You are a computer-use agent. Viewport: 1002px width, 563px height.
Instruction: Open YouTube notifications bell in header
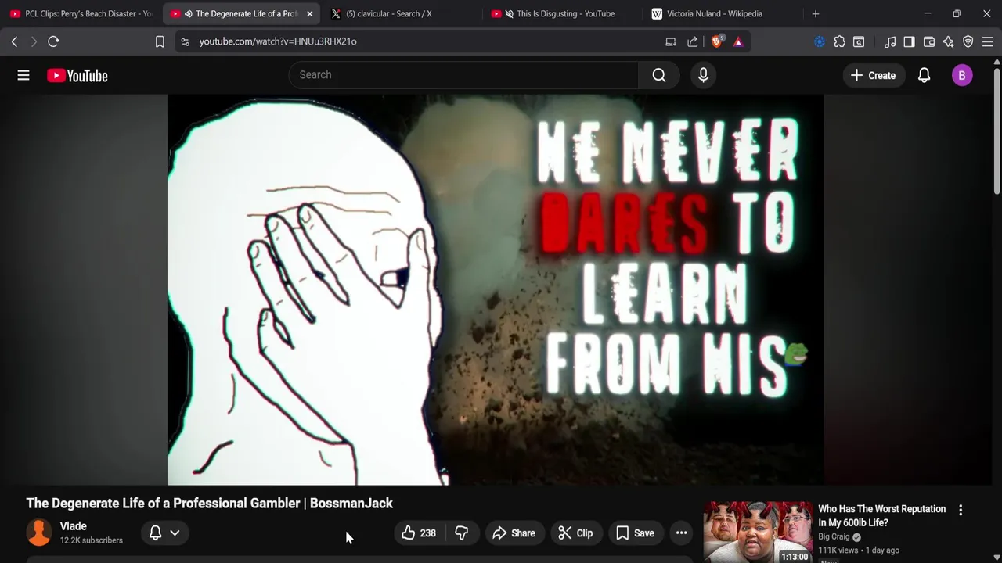[x=924, y=75]
